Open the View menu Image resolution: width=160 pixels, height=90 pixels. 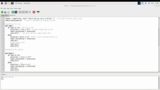click(x=8, y=8)
